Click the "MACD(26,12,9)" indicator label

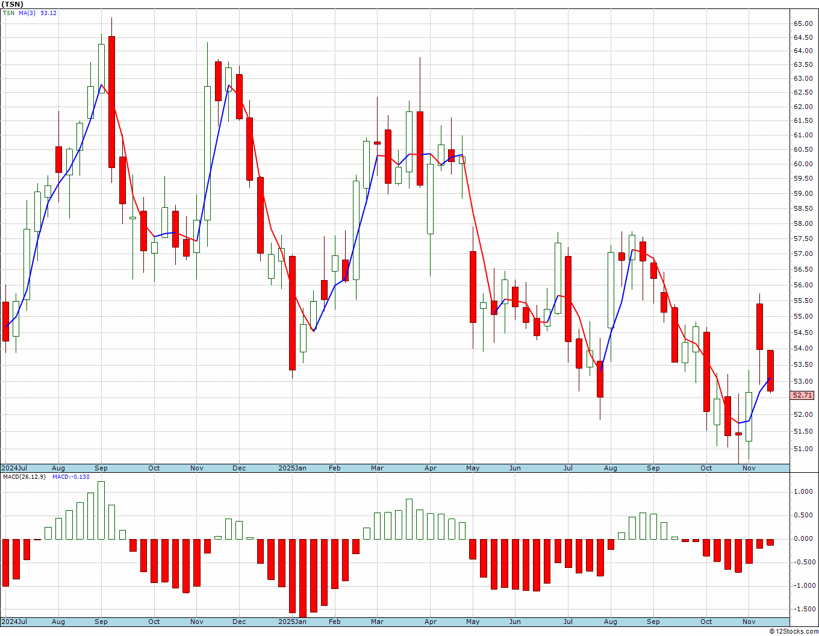coord(24,476)
